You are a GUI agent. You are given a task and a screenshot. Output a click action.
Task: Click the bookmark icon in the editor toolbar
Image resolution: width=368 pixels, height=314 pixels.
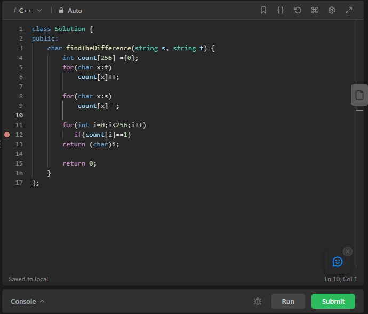pyautogui.click(x=263, y=10)
